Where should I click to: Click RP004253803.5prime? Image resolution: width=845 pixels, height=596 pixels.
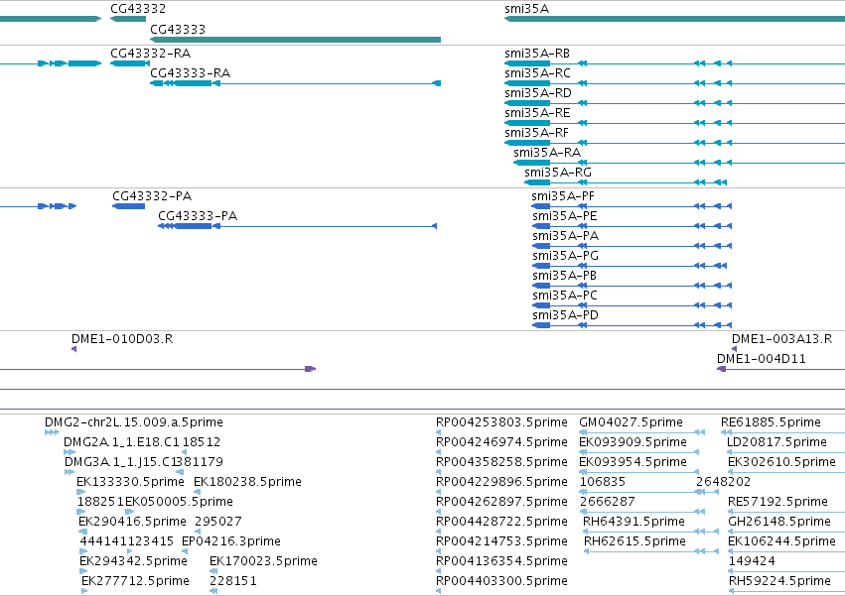(501, 422)
